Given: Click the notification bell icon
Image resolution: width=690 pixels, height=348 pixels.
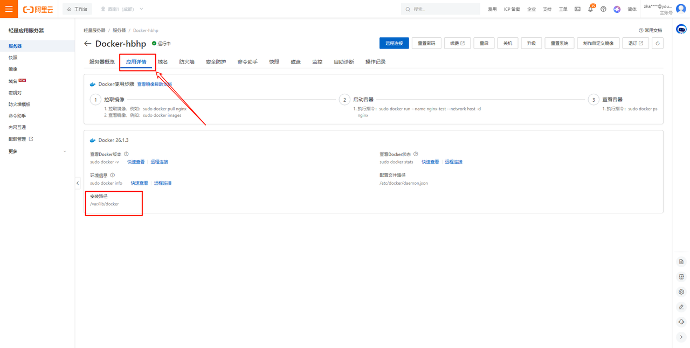Looking at the screenshot, I should [590, 9].
